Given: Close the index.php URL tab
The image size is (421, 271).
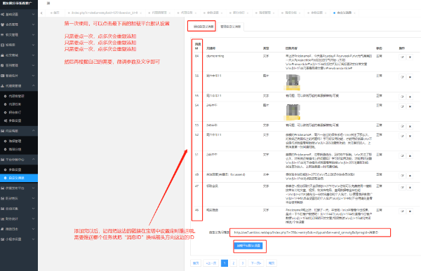Looking at the screenshot, I should pyautogui.click(x=141, y=13).
